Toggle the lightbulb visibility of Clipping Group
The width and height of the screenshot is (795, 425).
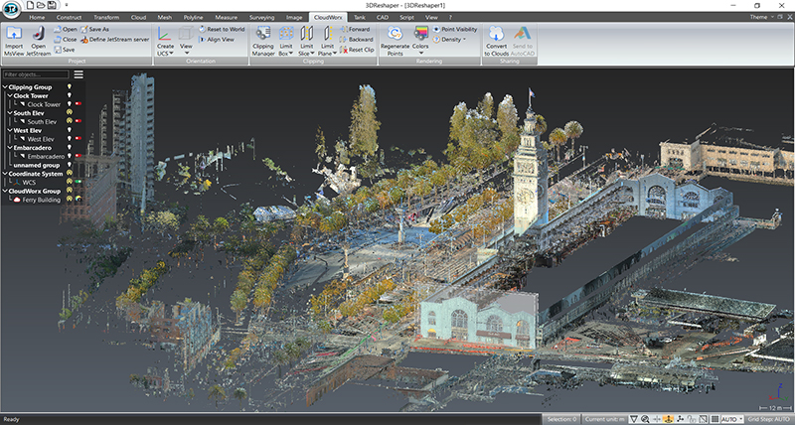pos(69,87)
